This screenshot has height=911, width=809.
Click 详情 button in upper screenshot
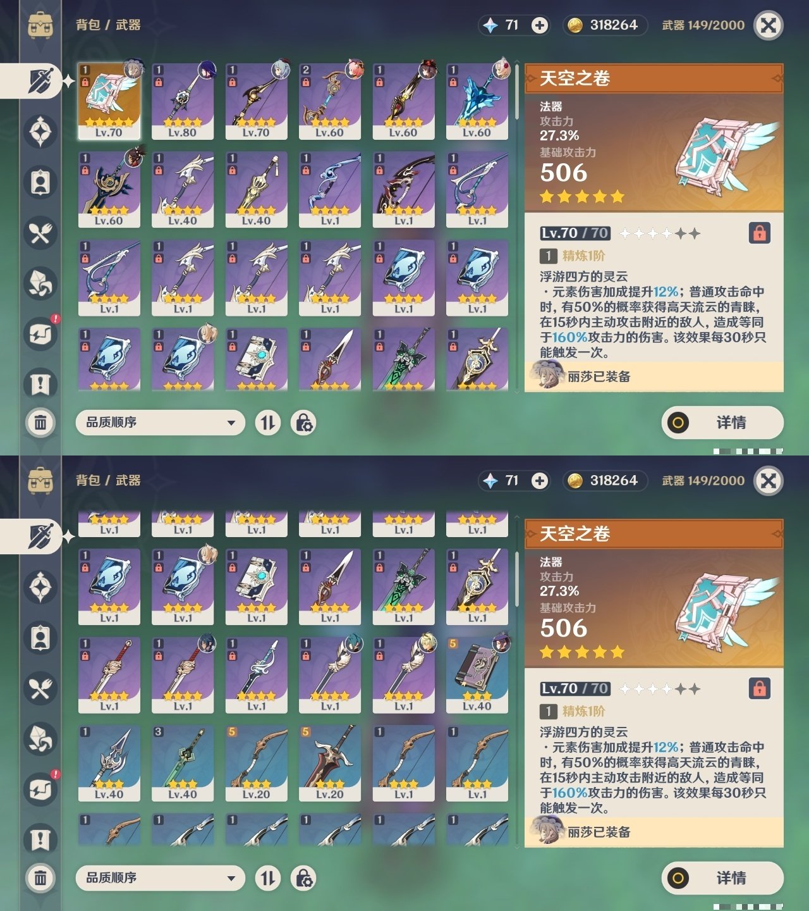722,423
